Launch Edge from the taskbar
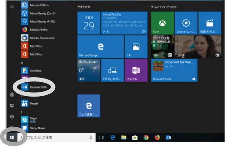The height and width of the screenshot is (154, 225). [x=112, y=137]
